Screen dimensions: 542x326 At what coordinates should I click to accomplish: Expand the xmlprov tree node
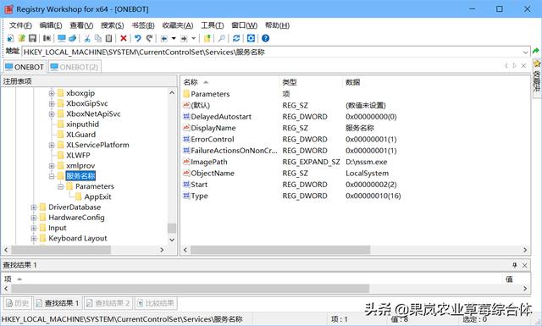pyautogui.click(x=52, y=166)
